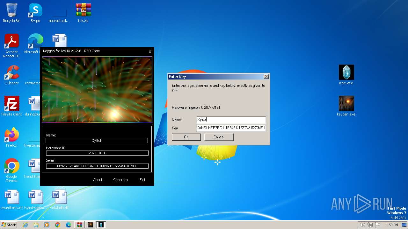Select the keygen.exe desktop icon

[346, 106]
